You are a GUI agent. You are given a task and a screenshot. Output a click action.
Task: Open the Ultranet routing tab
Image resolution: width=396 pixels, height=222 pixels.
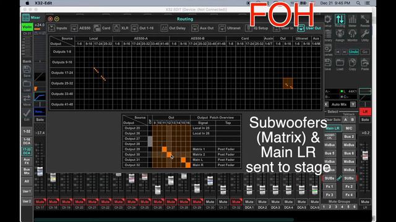coord(230,28)
